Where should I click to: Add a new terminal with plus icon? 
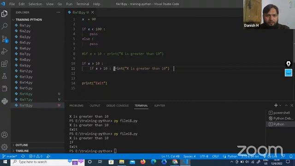pyautogui.click(x=276, y=106)
